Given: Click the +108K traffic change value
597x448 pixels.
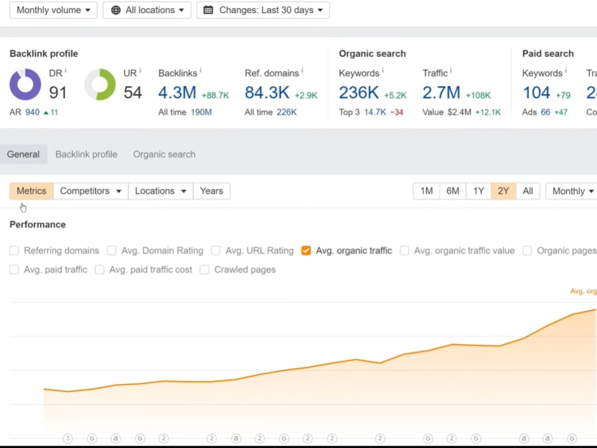Looking at the screenshot, I should point(478,95).
